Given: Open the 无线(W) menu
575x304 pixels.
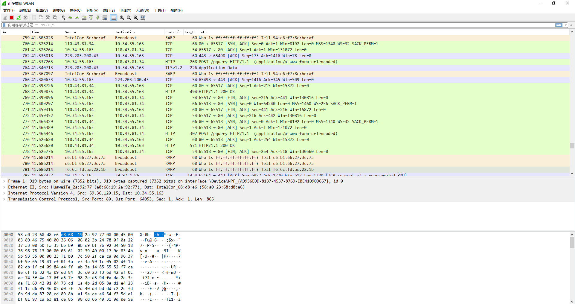Looking at the screenshot, I should tap(142, 10).
